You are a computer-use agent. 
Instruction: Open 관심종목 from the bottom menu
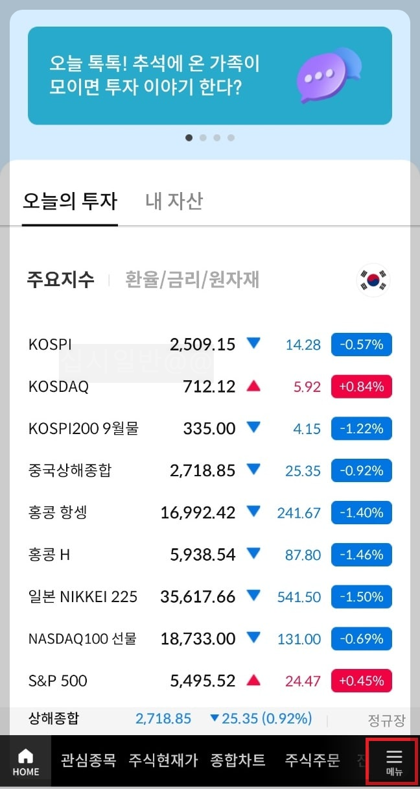coord(87,760)
